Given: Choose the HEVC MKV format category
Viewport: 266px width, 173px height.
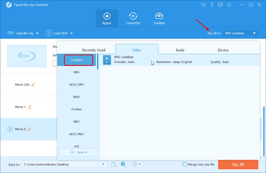Looking at the screenshot, I should click(76, 134).
